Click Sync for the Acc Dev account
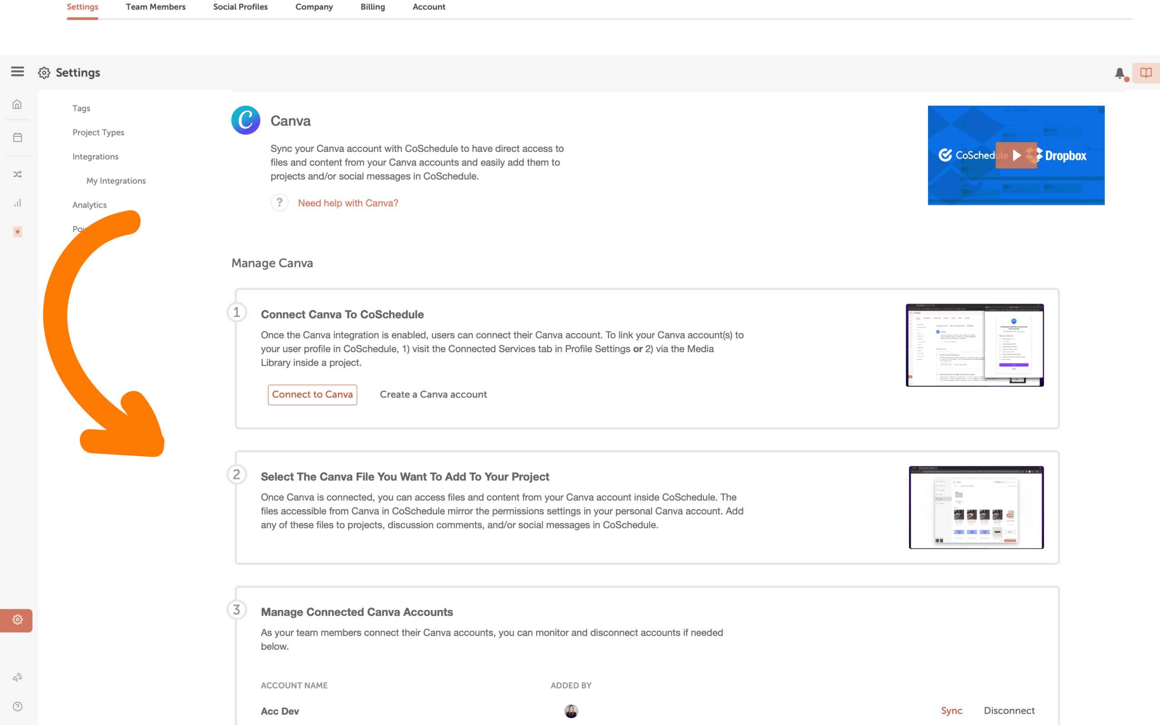 coord(952,711)
